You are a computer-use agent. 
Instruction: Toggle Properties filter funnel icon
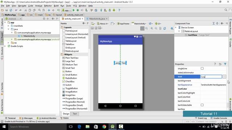[225, 64]
